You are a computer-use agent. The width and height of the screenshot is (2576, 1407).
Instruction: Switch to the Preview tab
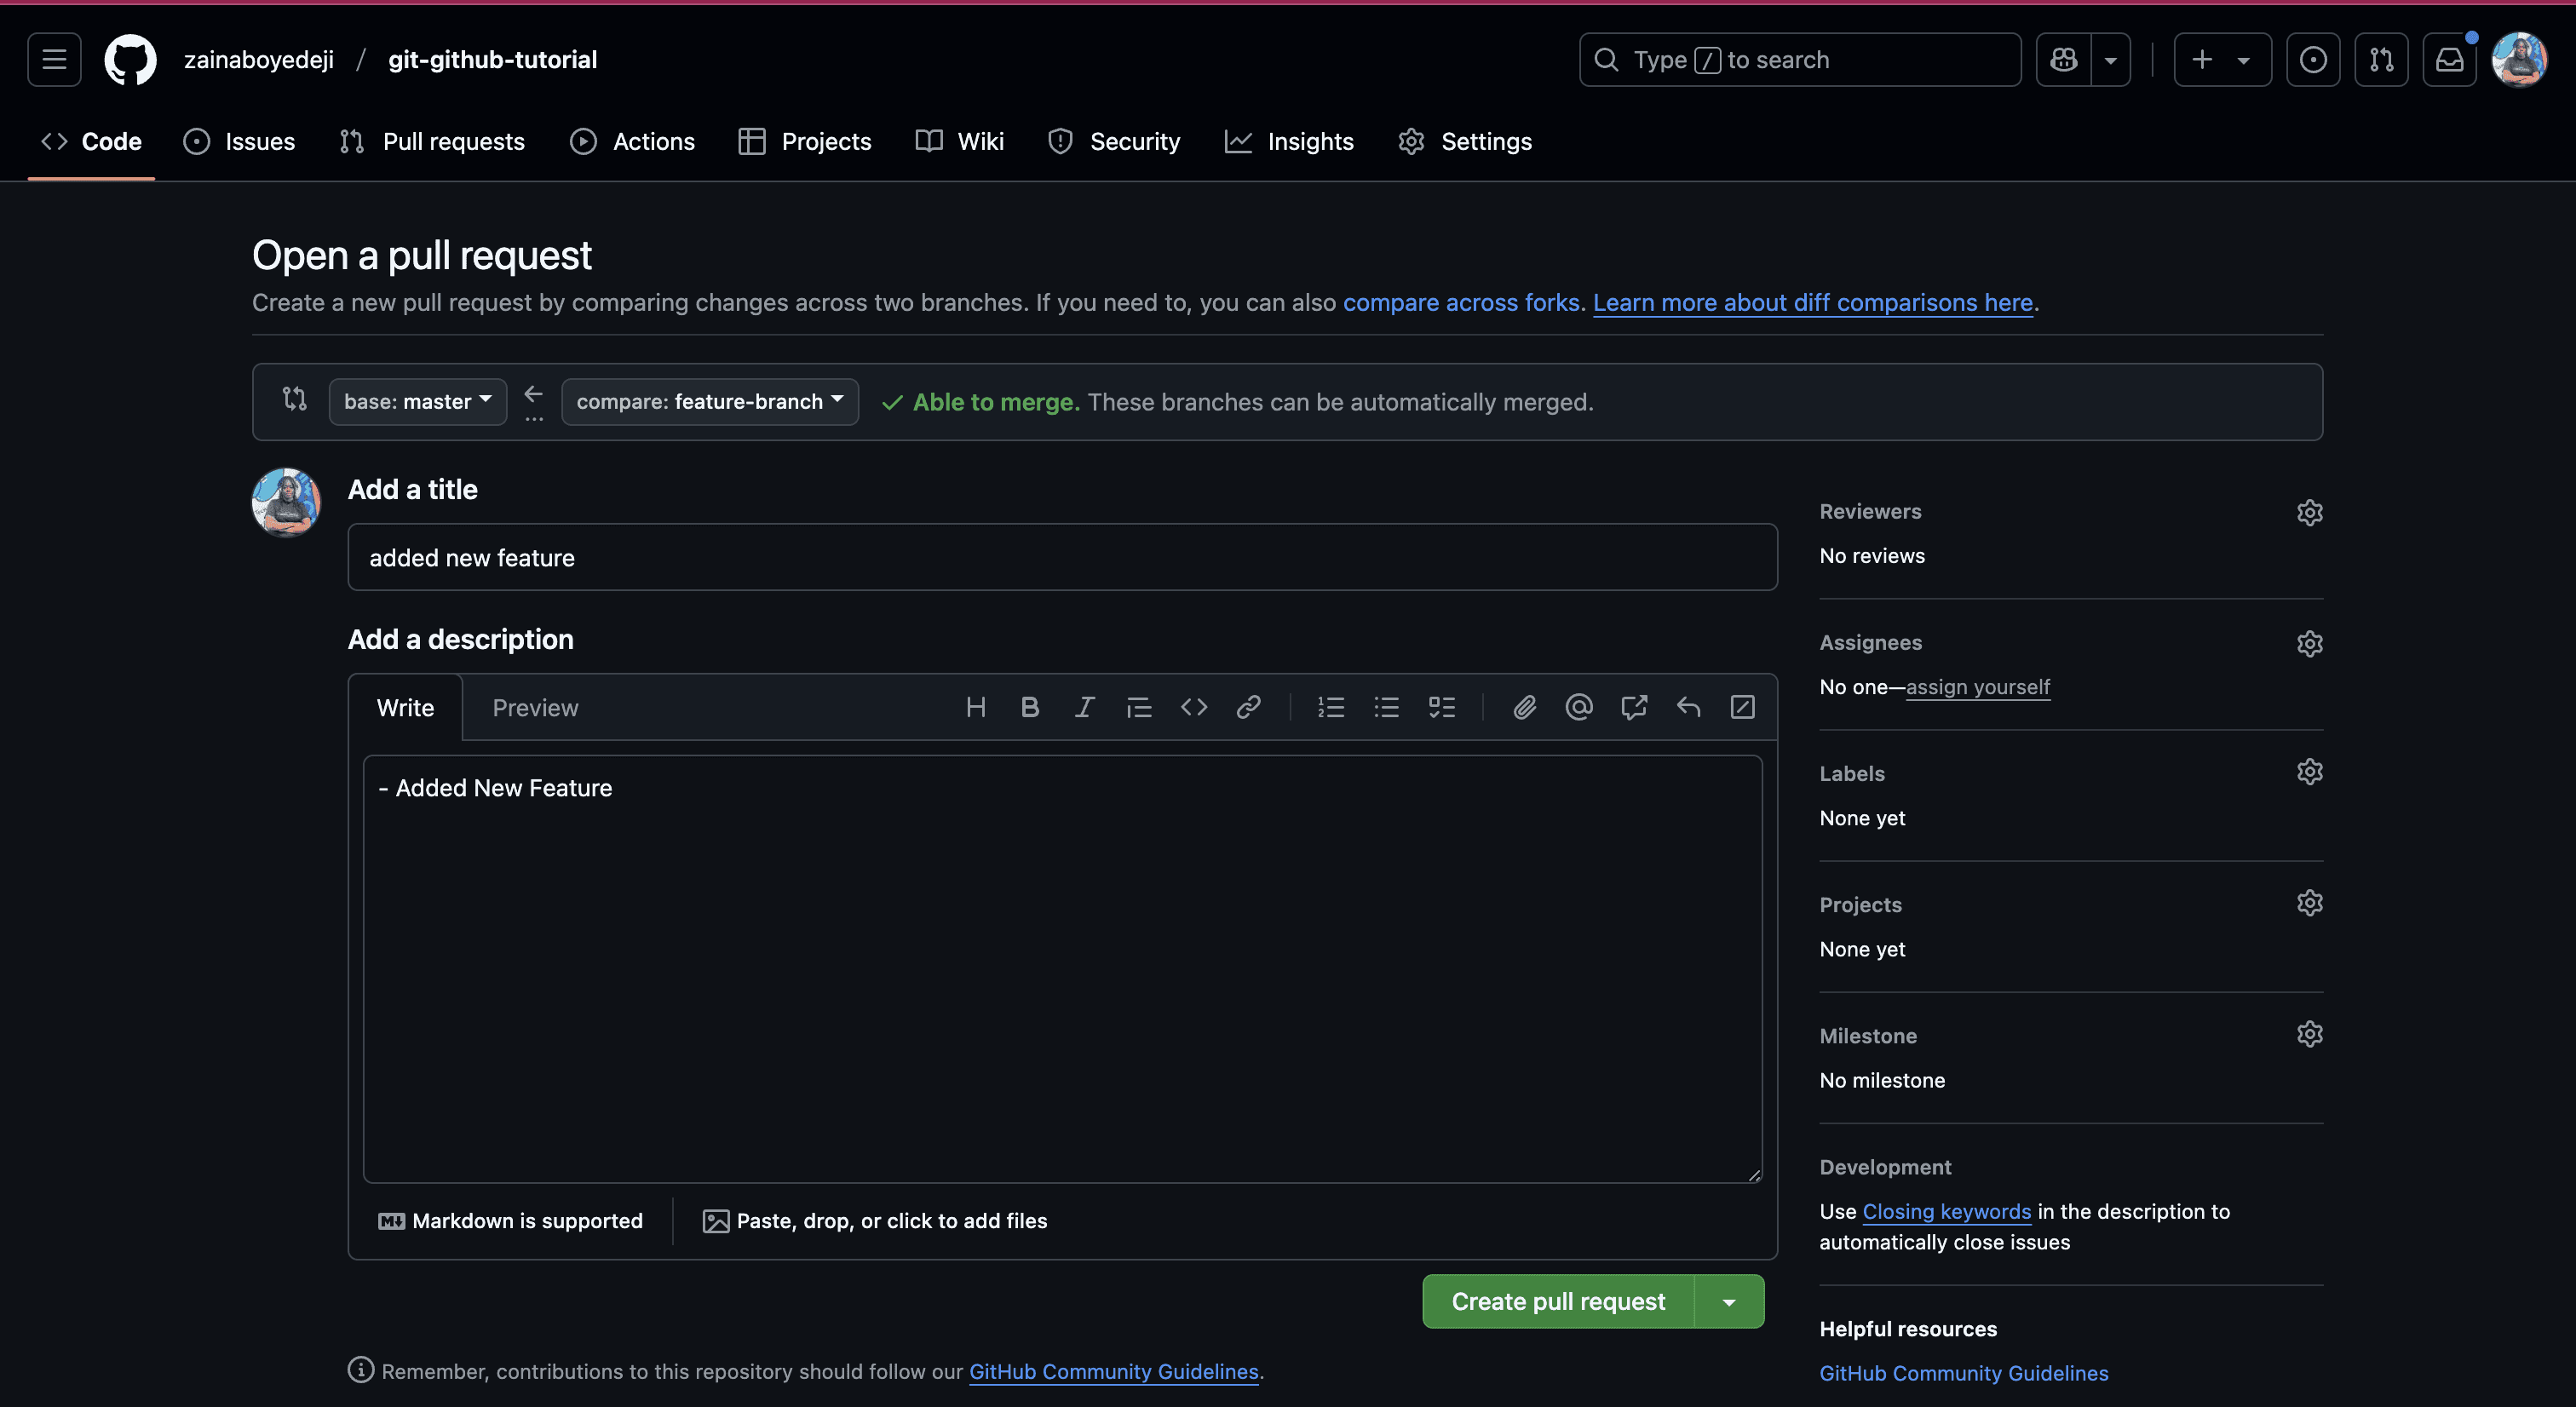click(x=535, y=708)
